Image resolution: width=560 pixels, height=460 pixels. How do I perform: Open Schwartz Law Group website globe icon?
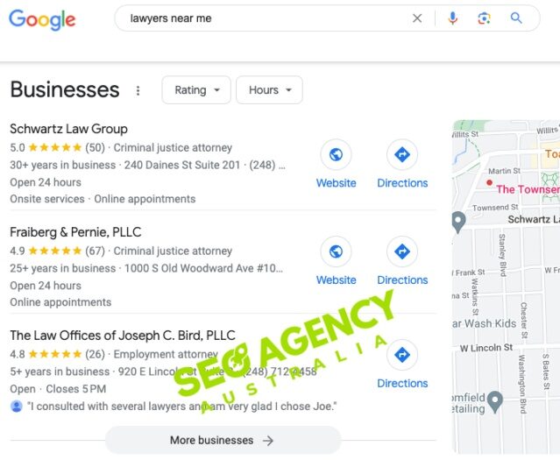(336, 154)
